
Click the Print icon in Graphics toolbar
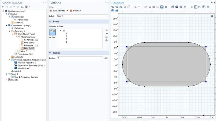point(117,10)
